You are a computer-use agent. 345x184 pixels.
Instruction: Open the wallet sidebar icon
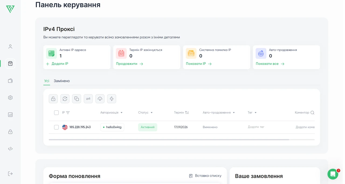pos(10,81)
